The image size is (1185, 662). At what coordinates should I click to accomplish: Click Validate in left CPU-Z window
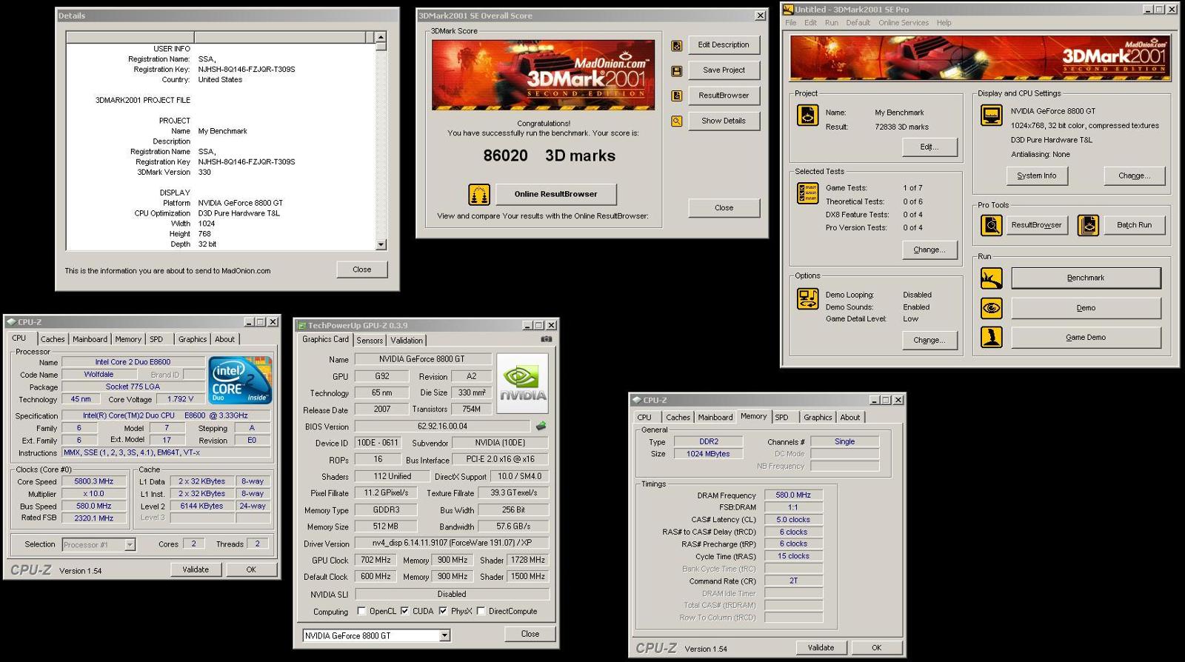[x=196, y=569]
